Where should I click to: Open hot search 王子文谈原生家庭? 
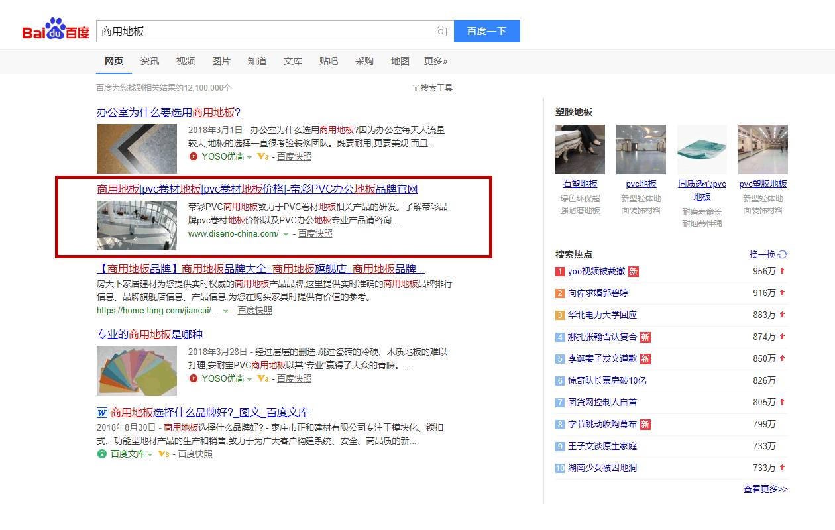tap(602, 447)
